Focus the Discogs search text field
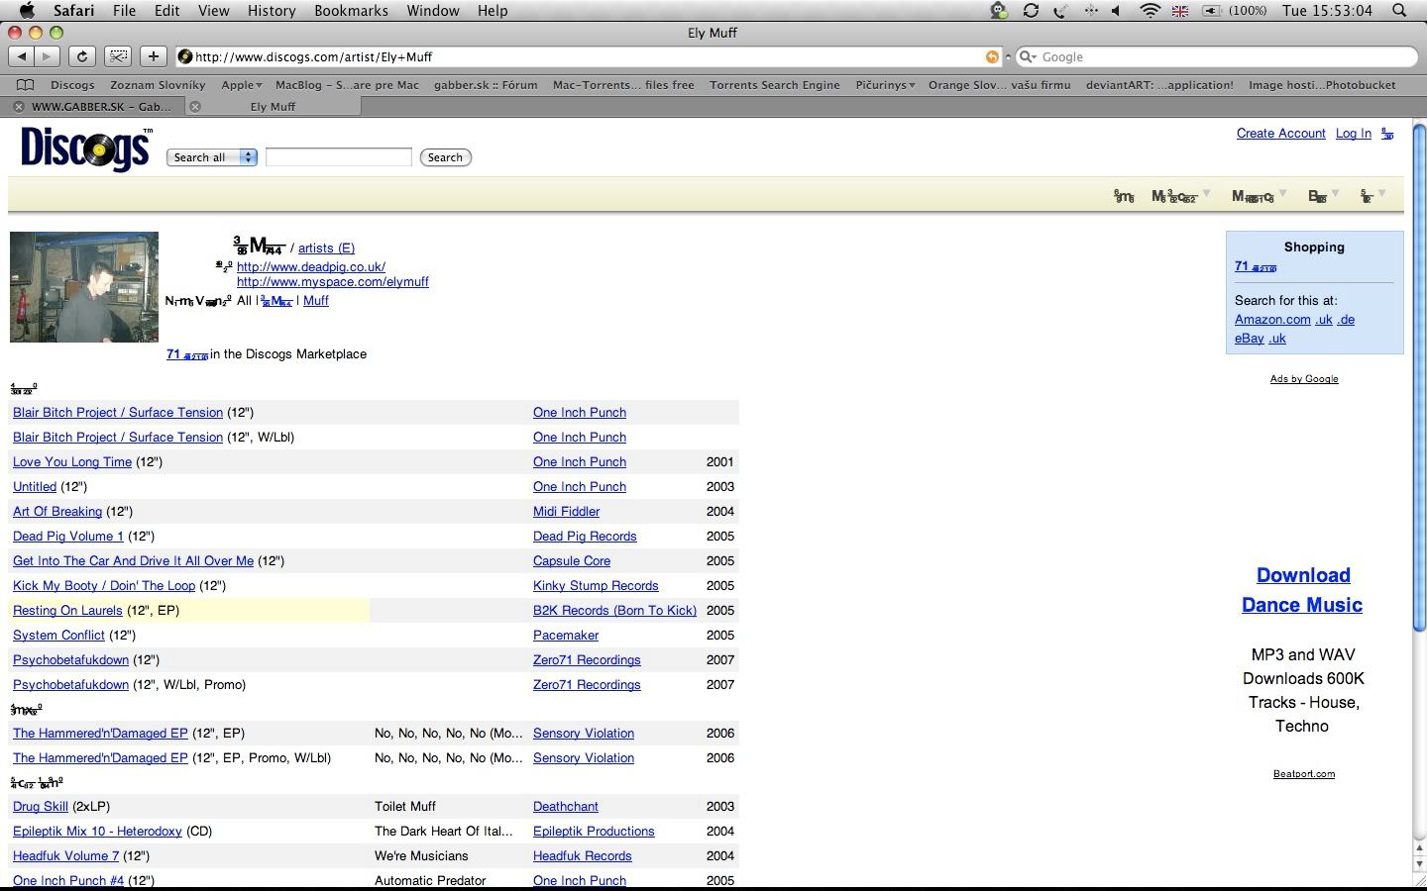Viewport: 1427px width, 891px height. pyautogui.click(x=338, y=157)
